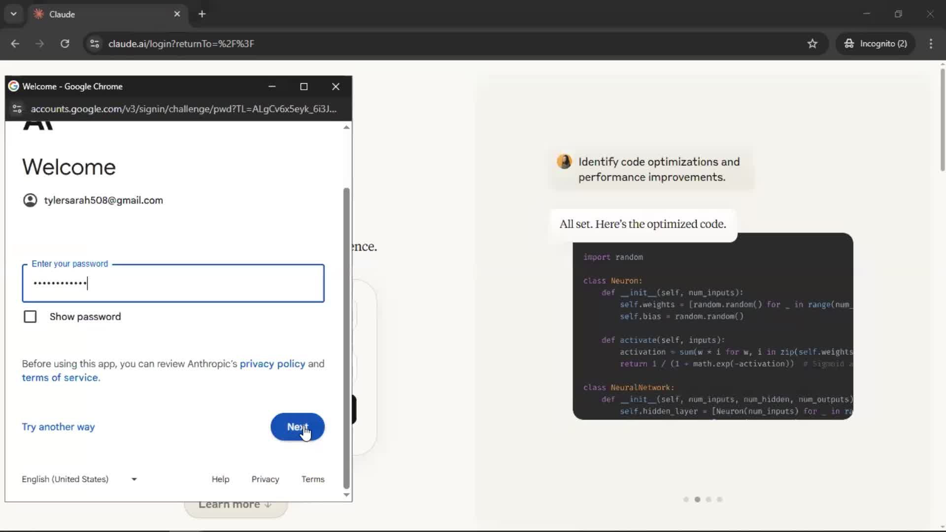Image resolution: width=946 pixels, height=532 pixels.
Task: Select the fourth carousel dot
Action: [720, 499]
